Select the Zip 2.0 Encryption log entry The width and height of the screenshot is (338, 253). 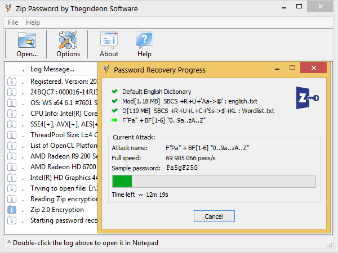tap(57, 210)
